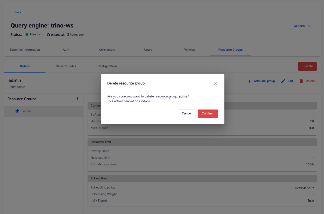Click the Soft Memory Limit value 100%
This screenshot has height=214, width=324.
[310, 164]
